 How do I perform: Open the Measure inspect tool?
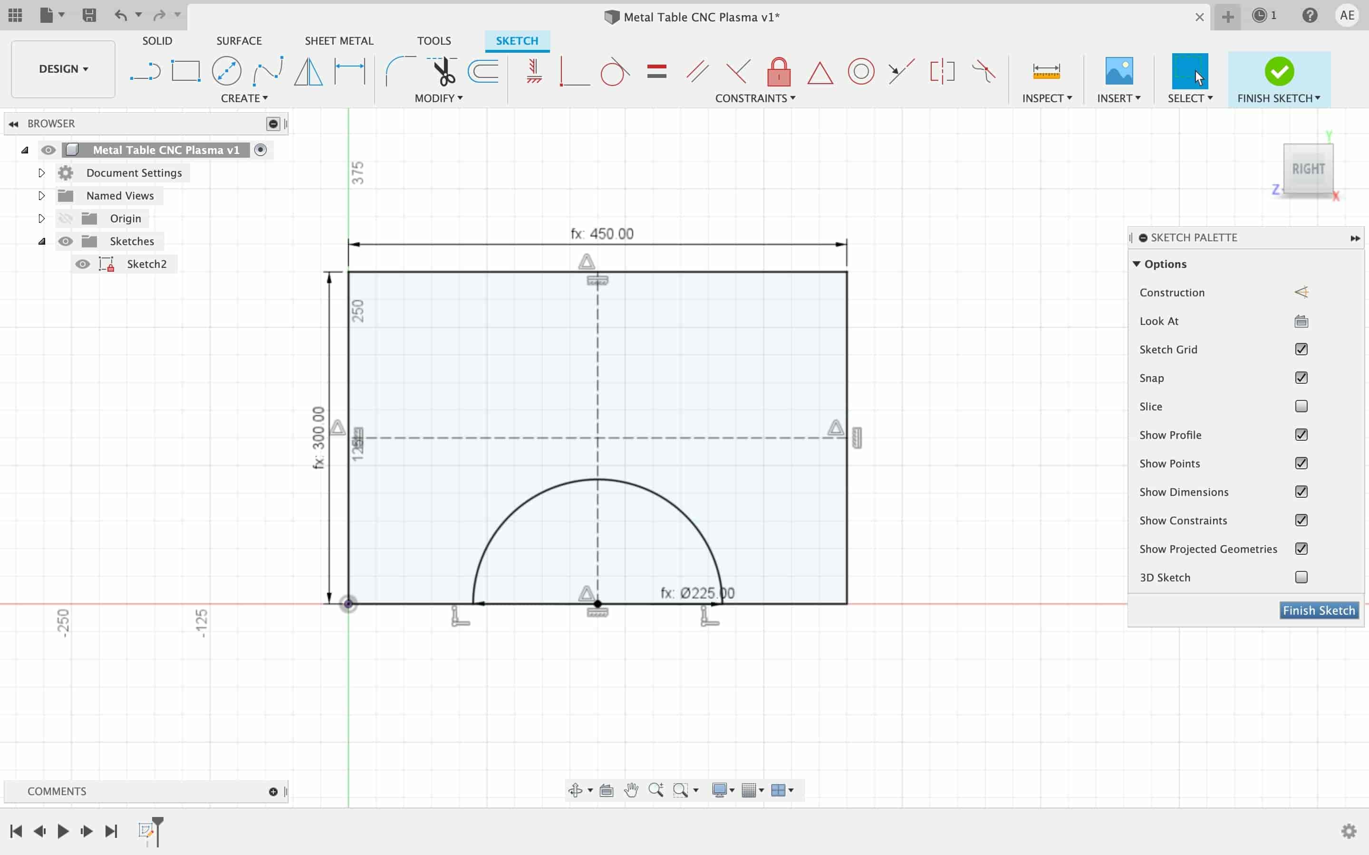(x=1046, y=72)
